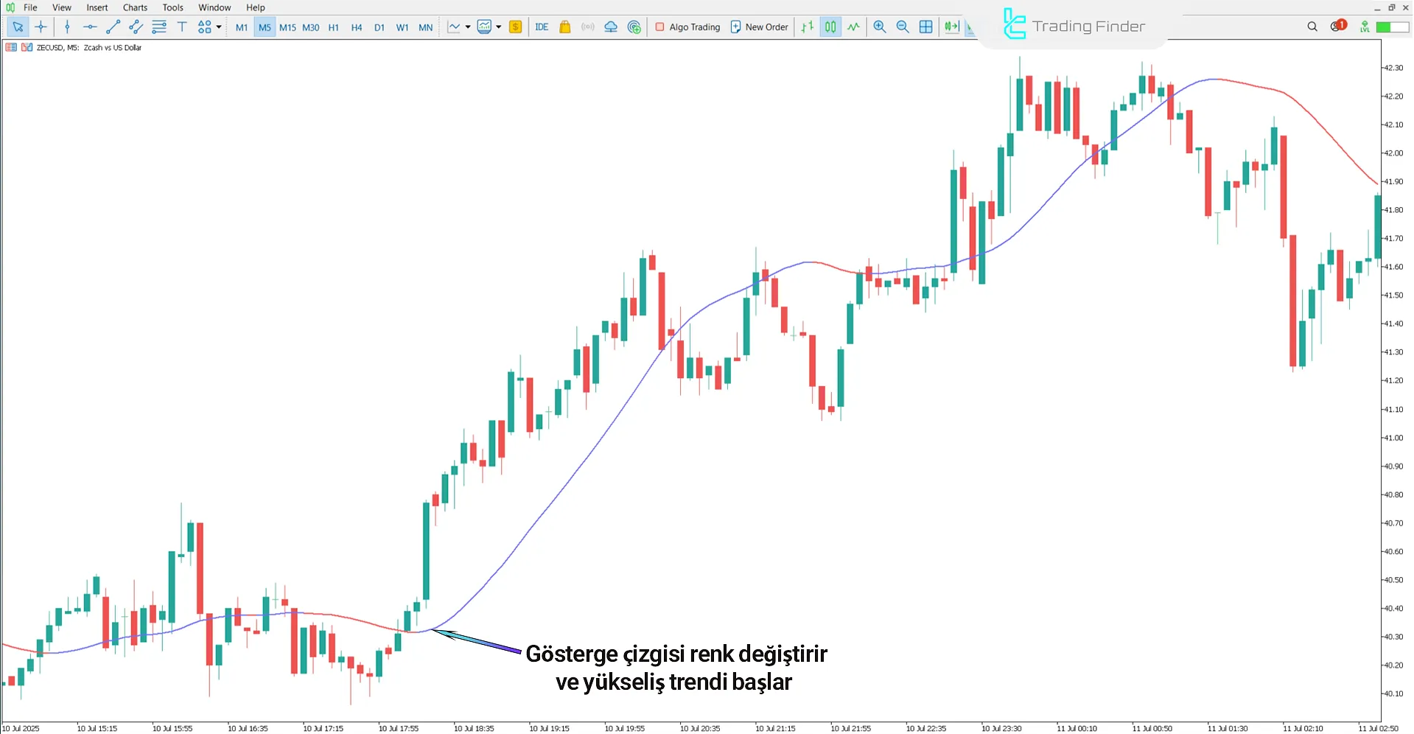This screenshot has height=734, width=1414.
Task: Open the Tools menu
Action: click(x=173, y=7)
